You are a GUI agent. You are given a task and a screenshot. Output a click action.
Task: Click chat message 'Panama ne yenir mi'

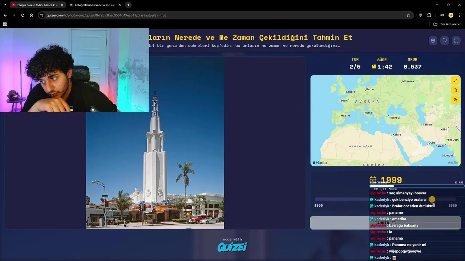(409, 245)
